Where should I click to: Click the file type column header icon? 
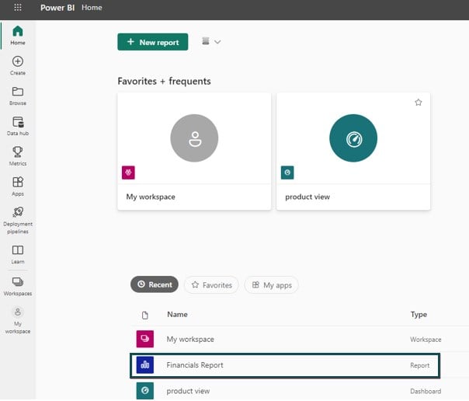pyautogui.click(x=145, y=315)
